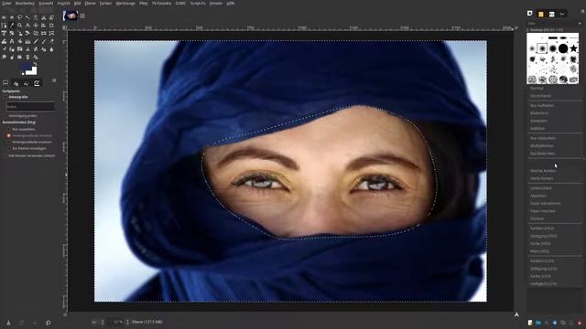Select the Foreground Select tool
This screenshot has width=586, height=329.
tap(51, 17)
